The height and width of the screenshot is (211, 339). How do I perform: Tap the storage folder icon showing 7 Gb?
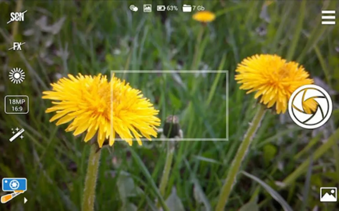(x=187, y=8)
